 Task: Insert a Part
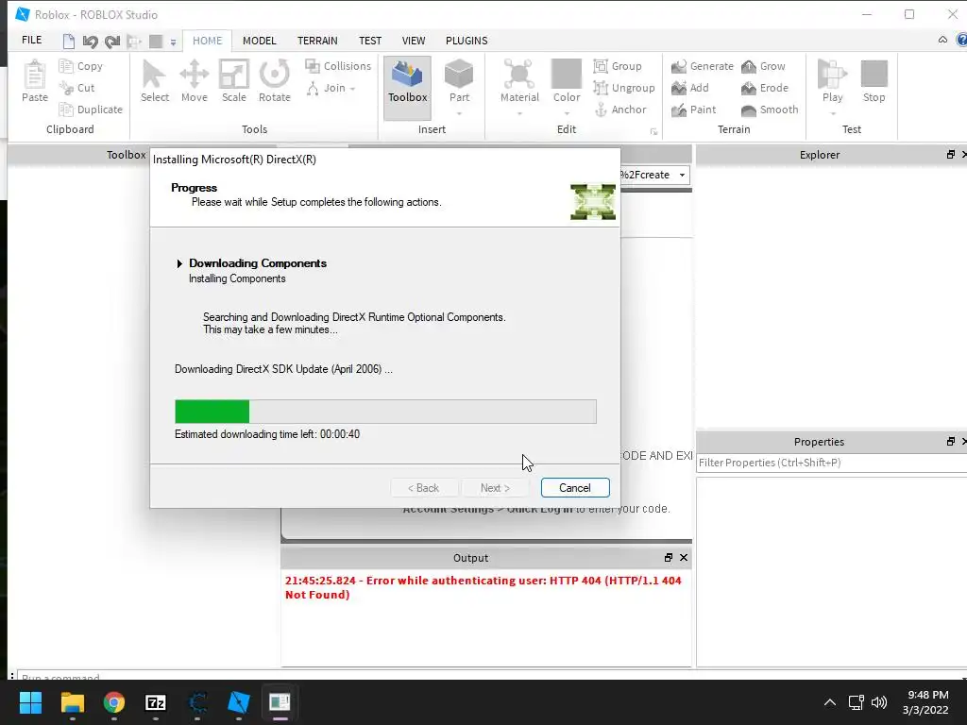coord(459,81)
